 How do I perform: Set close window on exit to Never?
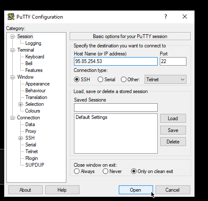click(105, 171)
